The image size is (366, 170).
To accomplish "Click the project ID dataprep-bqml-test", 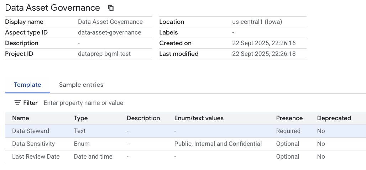I will [104, 54].
